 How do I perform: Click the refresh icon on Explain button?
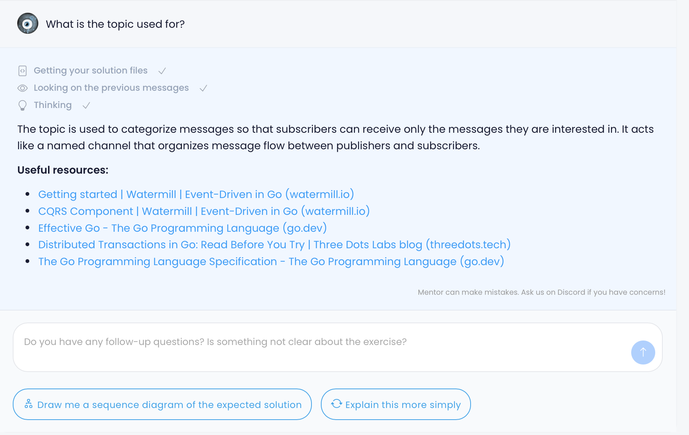point(337,403)
